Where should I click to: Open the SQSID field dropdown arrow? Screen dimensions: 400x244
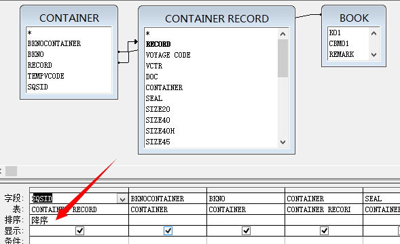pos(122,199)
